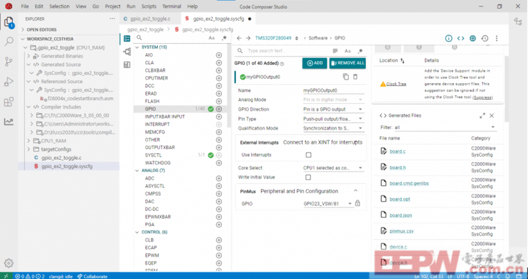Add an AIO module instance
The height and width of the screenshot is (279, 528).
pyautogui.click(x=219, y=55)
